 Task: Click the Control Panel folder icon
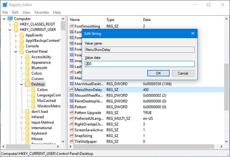pos(22,51)
